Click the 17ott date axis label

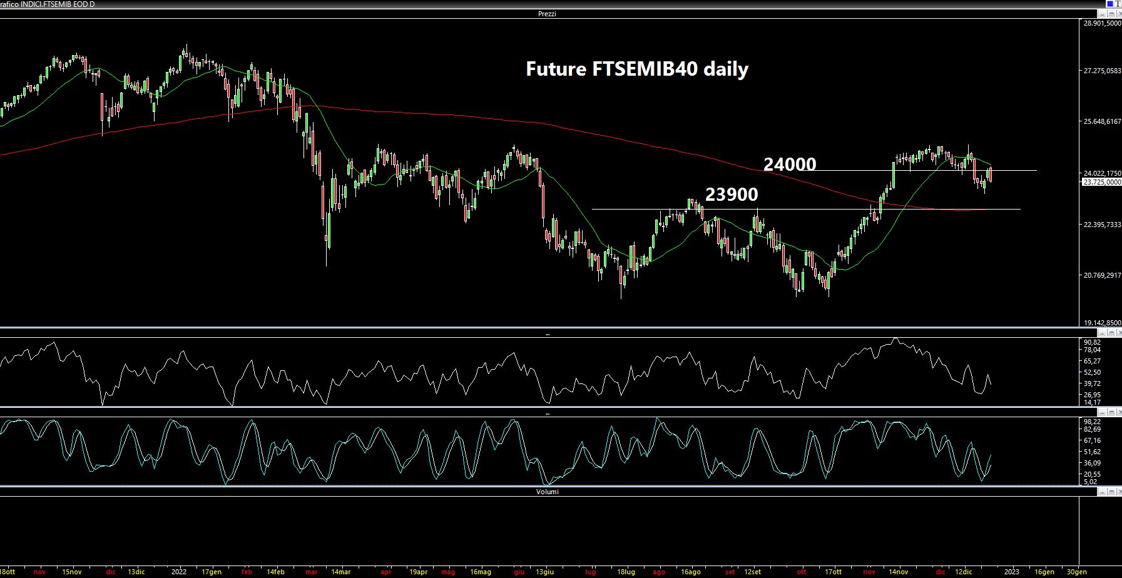(x=833, y=572)
